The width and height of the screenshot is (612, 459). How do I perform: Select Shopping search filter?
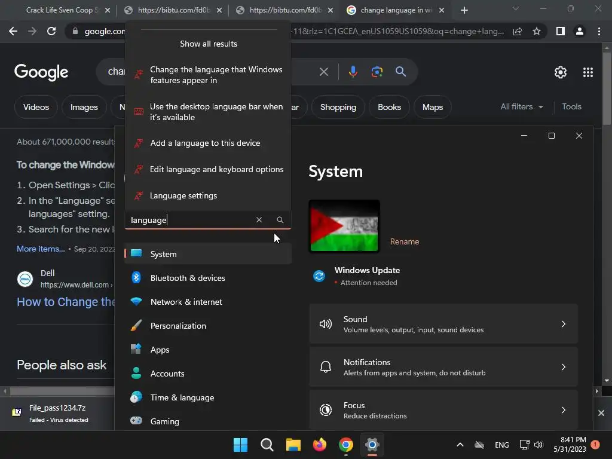pos(338,107)
